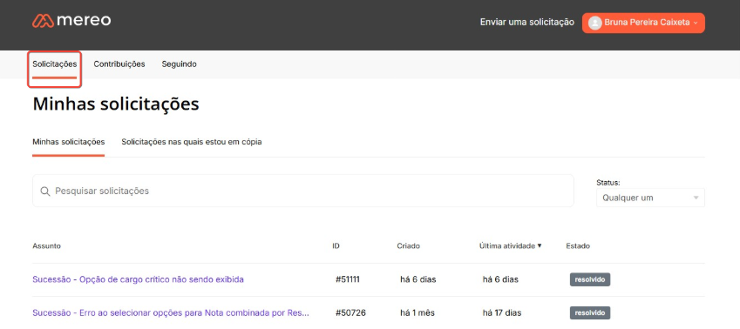This screenshot has height=329, width=740.
Task: Open the Solicitações navigation tab
Action: pos(54,64)
